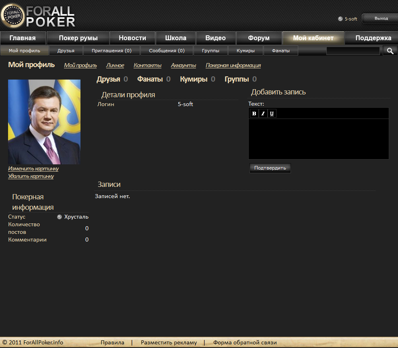The image size is (398, 348).
Task: Click the Удалить картинку link
Action: [31, 176]
